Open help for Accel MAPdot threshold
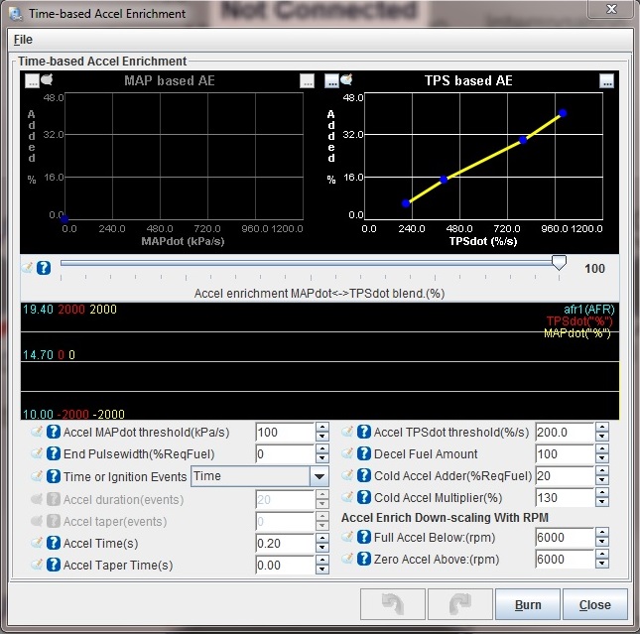Screen dimensions: 640x634 (54, 433)
